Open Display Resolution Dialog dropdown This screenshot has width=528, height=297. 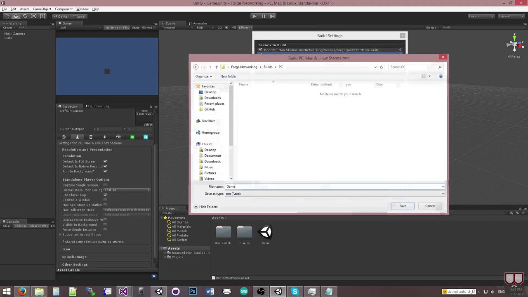pyautogui.click(x=127, y=190)
